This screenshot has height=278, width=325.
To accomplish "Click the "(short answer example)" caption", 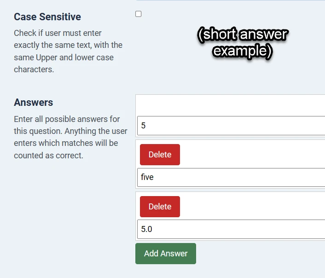I will tap(243, 42).
